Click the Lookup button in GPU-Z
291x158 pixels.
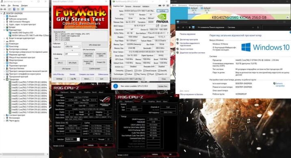162,11
